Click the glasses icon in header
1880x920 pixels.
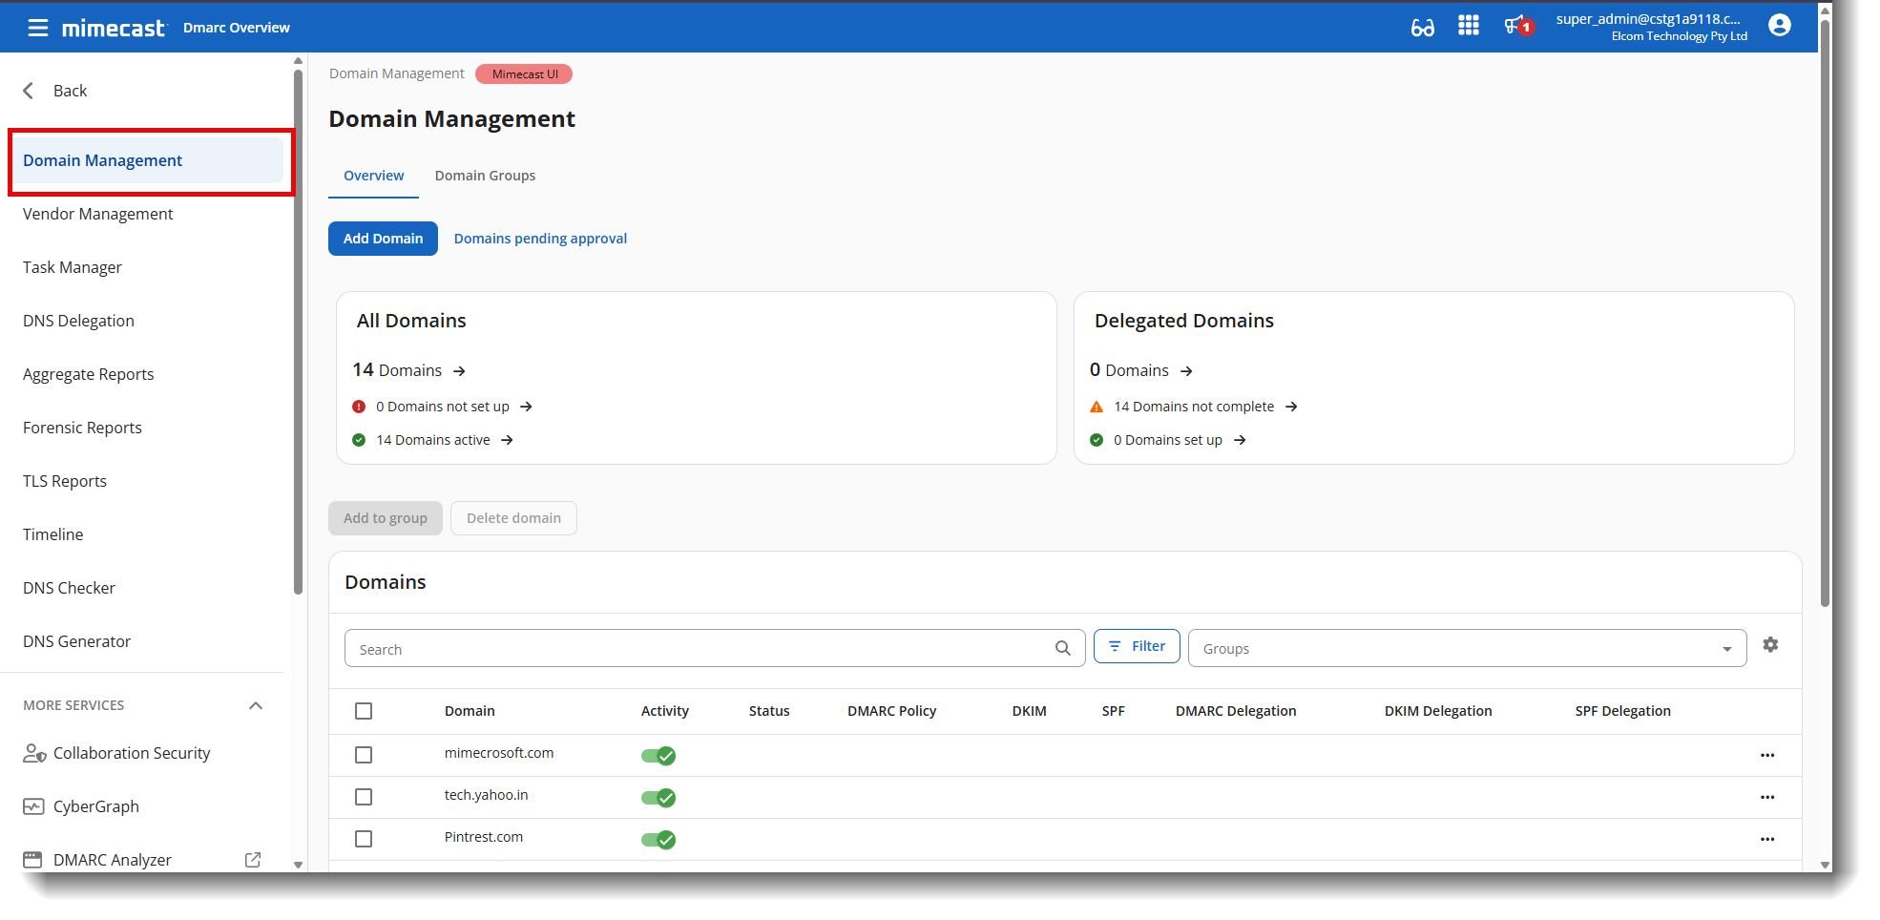1422,28
